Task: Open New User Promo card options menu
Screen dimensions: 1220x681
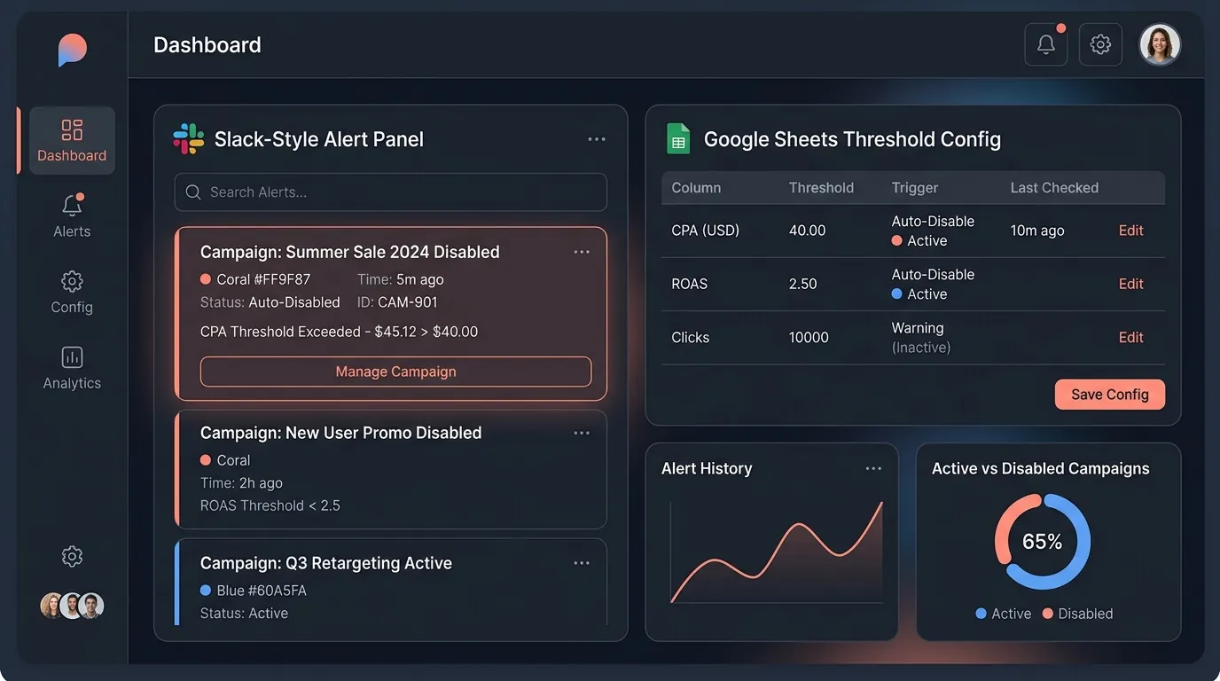Action: (x=582, y=433)
